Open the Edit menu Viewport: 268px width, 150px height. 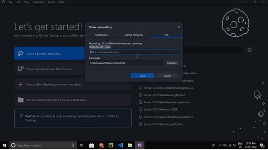pos(18,2)
